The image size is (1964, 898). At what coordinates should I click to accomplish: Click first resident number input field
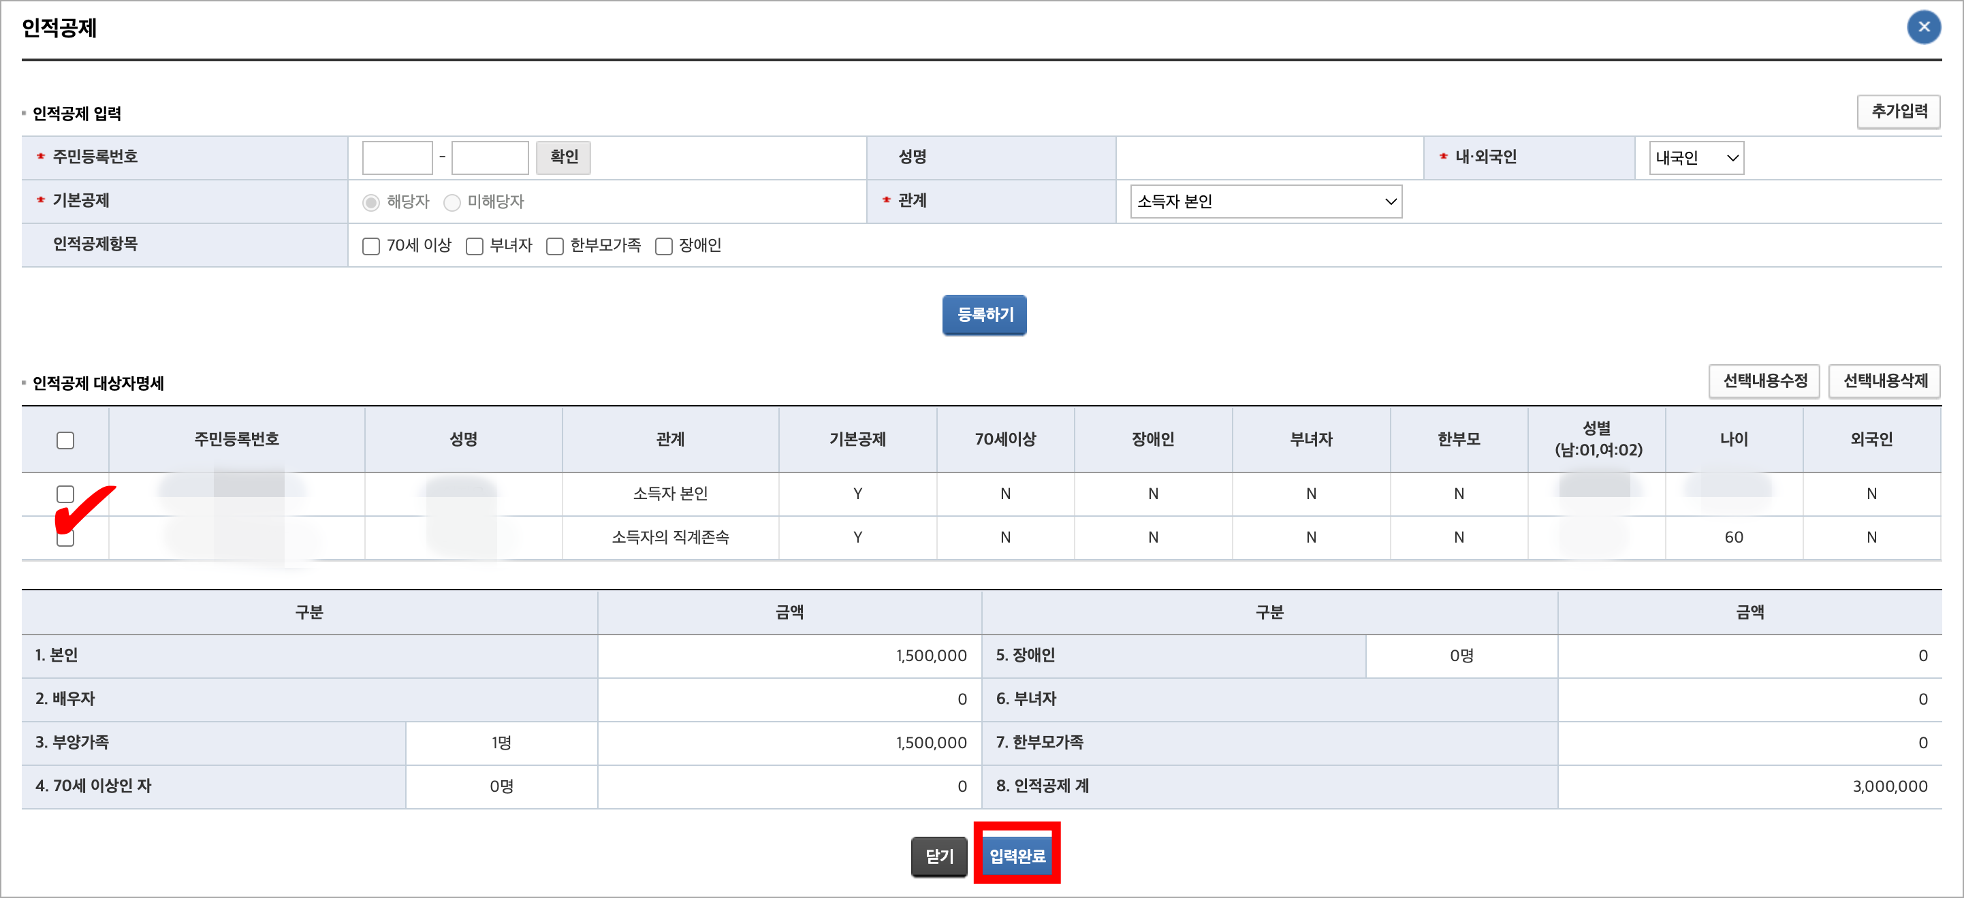[397, 158]
